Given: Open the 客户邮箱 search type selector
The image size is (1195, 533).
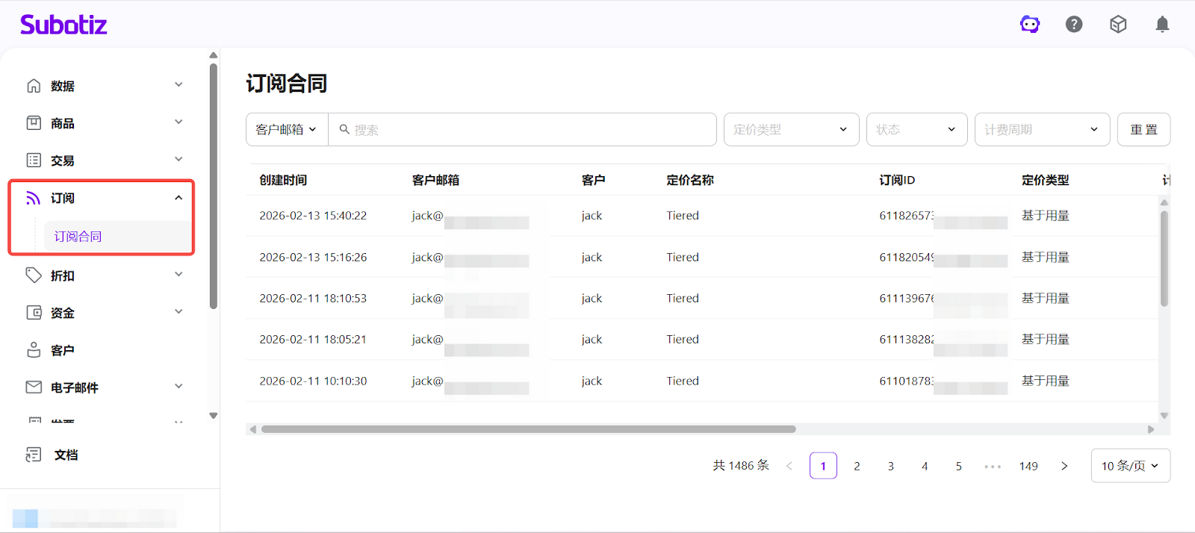Looking at the screenshot, I should coord(287,130).
